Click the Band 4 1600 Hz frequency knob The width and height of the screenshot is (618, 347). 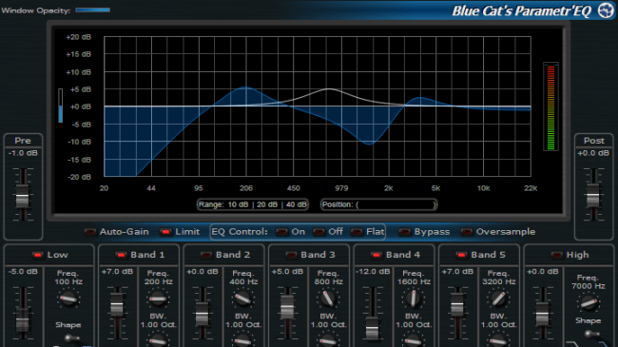[x=413, y=299]
